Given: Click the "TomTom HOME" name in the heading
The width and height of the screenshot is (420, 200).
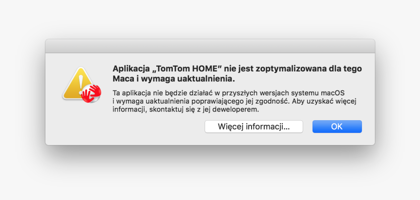Looking at the screenshot, I should 187,69.
